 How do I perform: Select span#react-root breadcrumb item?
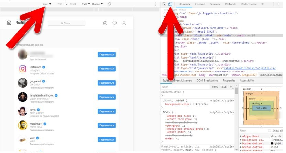(x=219, y=75)
